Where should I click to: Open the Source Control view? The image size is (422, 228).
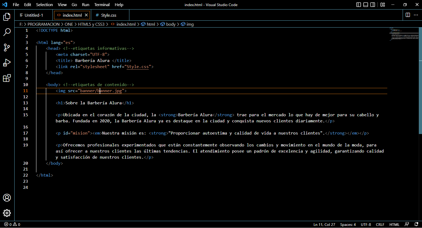coord(7,48)
